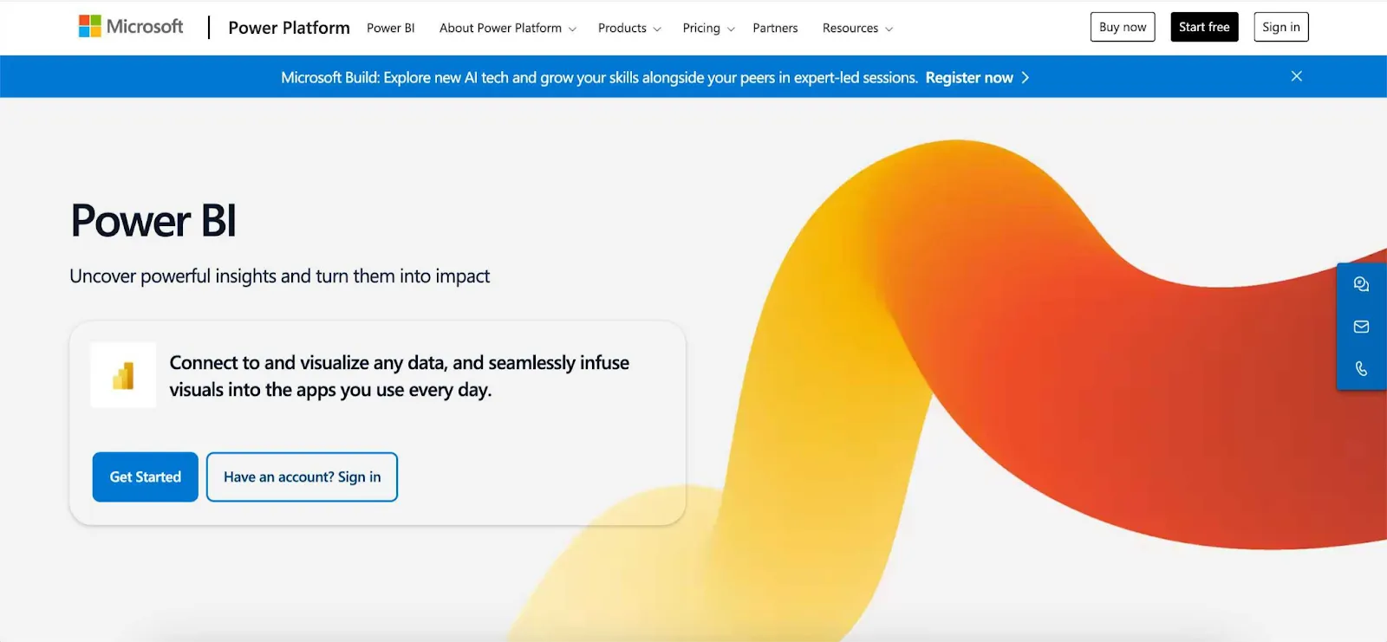This screenshot has height=642, width=1387.
Task: Expand the Resources dropdown
Action: 857,28
